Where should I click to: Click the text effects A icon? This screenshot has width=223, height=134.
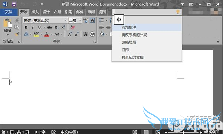click(x=26, y=34)
